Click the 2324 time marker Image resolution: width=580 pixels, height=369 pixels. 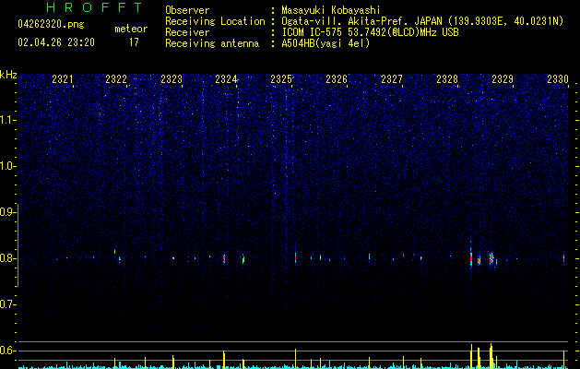[226, 79]
